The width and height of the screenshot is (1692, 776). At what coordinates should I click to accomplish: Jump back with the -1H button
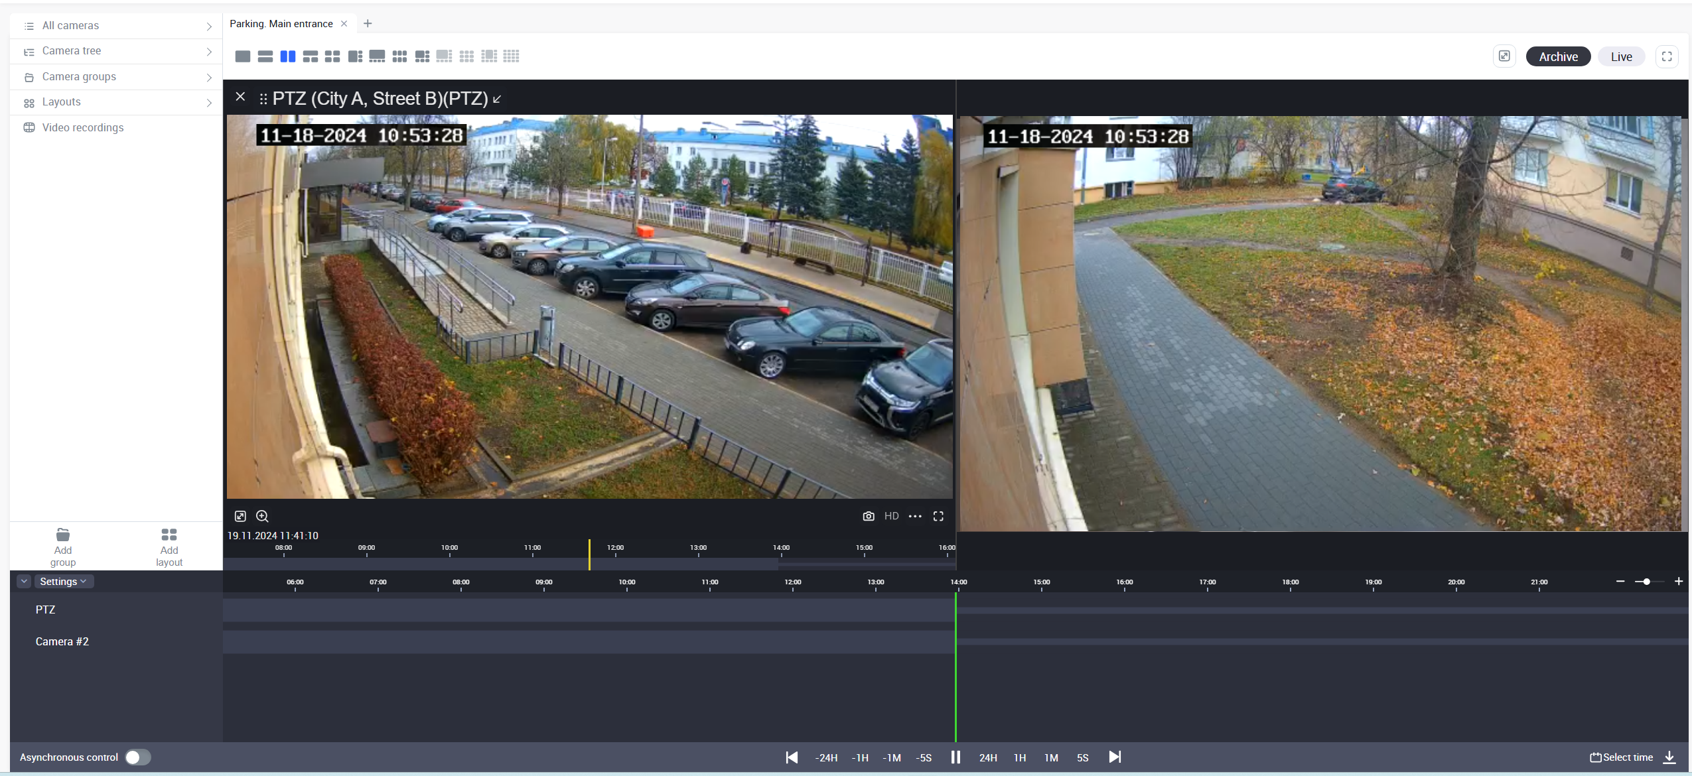pyautogui.click(x=860, y=757)
